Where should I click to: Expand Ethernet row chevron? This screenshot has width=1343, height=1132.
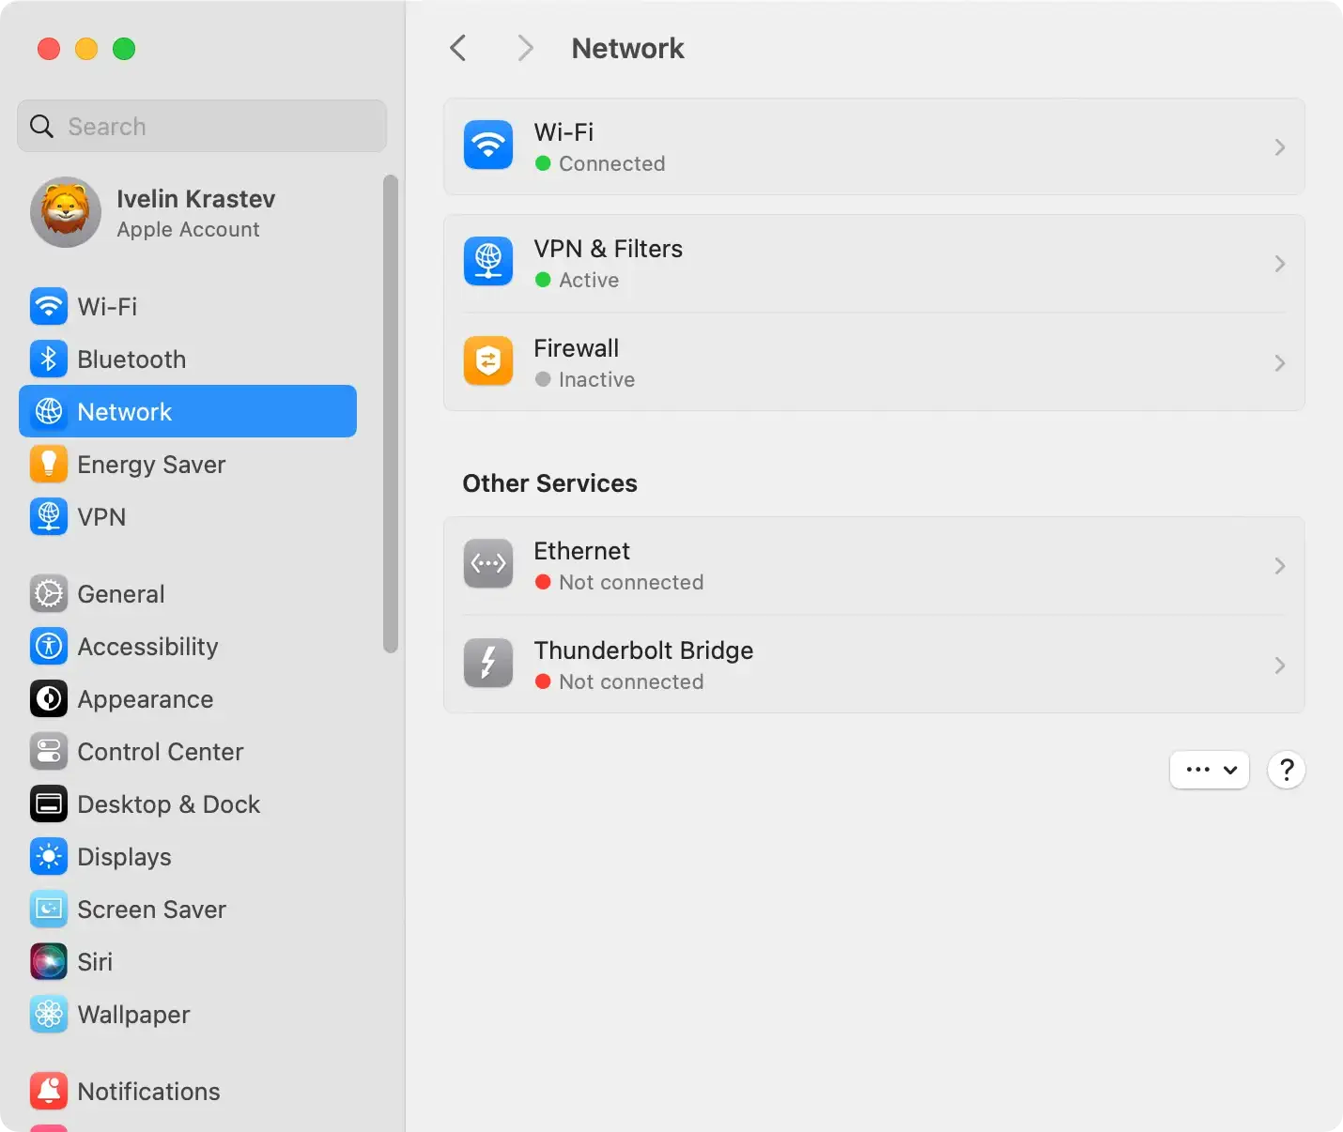(1280, 566)
